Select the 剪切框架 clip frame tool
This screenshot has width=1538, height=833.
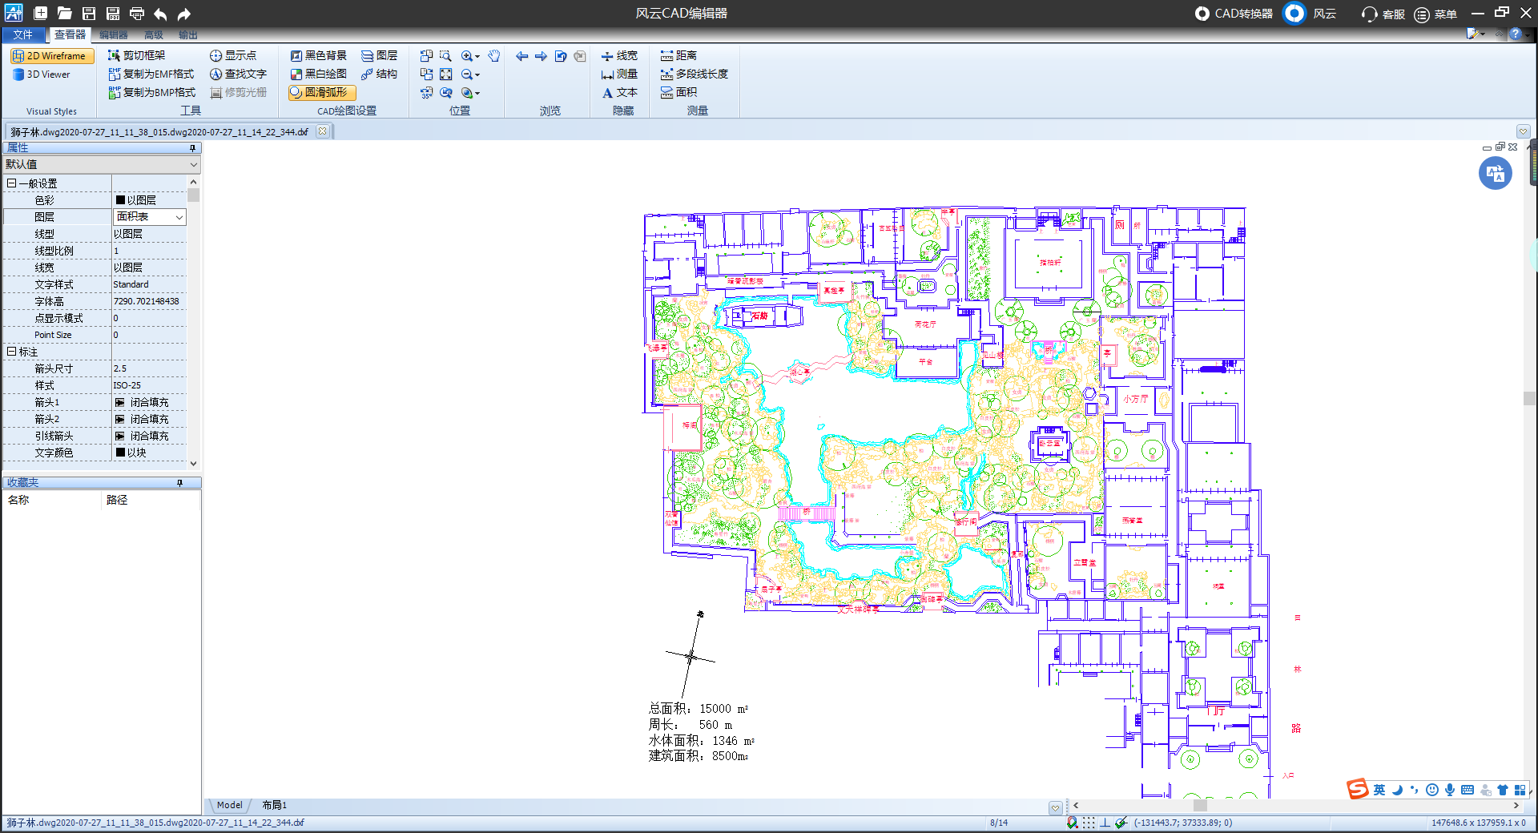pos(136,56)
